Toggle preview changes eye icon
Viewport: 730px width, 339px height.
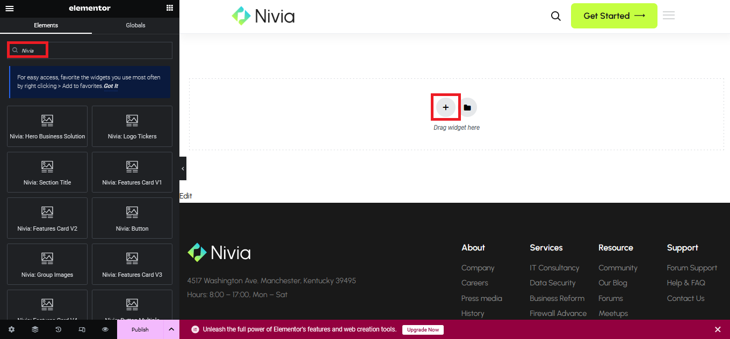pyautogui.click(x=105, y=329)
